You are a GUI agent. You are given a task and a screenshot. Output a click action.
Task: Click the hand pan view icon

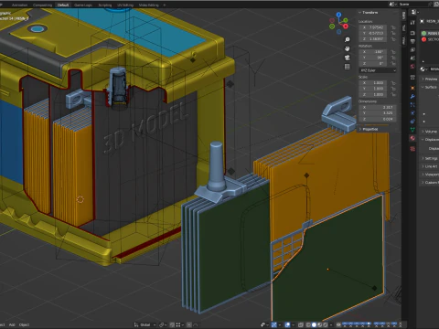coord(347,48)
